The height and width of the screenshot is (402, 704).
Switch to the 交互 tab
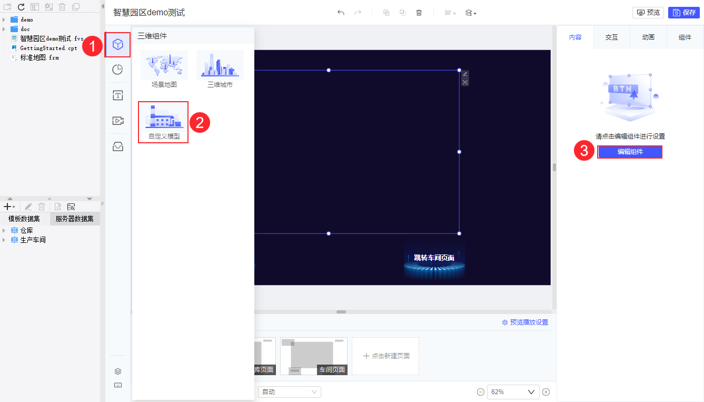611,37
